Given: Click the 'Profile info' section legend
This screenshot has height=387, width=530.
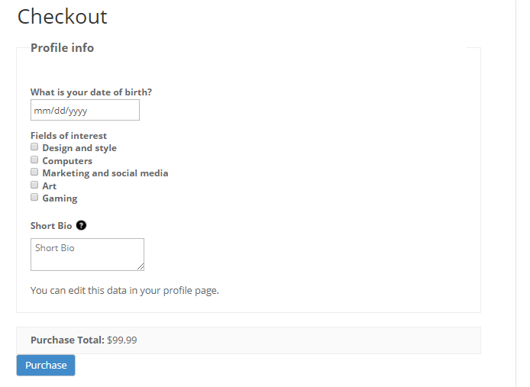Looking at the screenshot, I should point(62,48).
